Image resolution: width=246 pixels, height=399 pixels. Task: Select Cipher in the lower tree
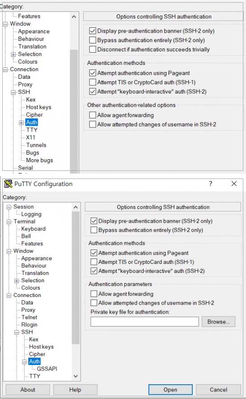pyautogui.click(x=37, y=354)
